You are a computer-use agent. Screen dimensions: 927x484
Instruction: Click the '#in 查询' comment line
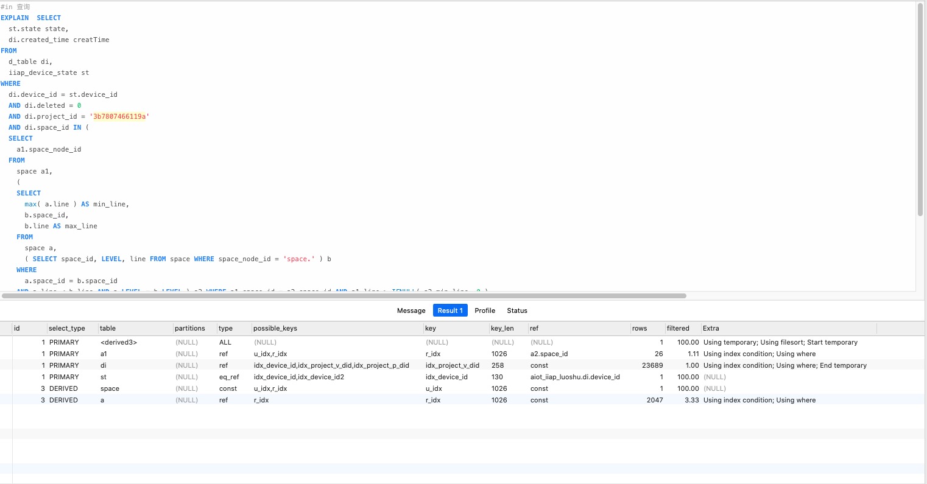(15, 7)
